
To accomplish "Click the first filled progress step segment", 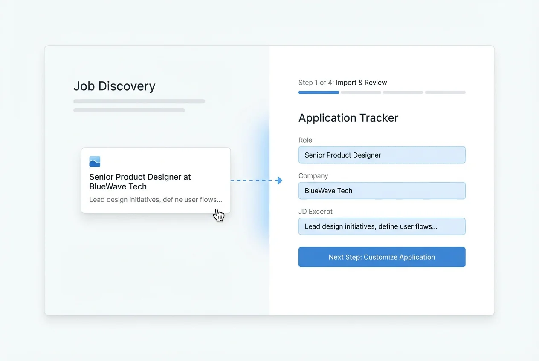I will click(319, 92).
